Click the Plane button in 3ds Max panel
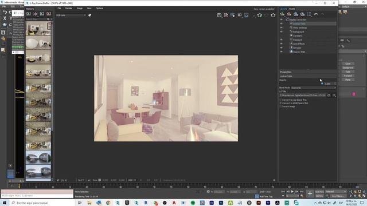The width and height of the screenshot is (367, 206). pyautogui.click(x=348, y=80)
